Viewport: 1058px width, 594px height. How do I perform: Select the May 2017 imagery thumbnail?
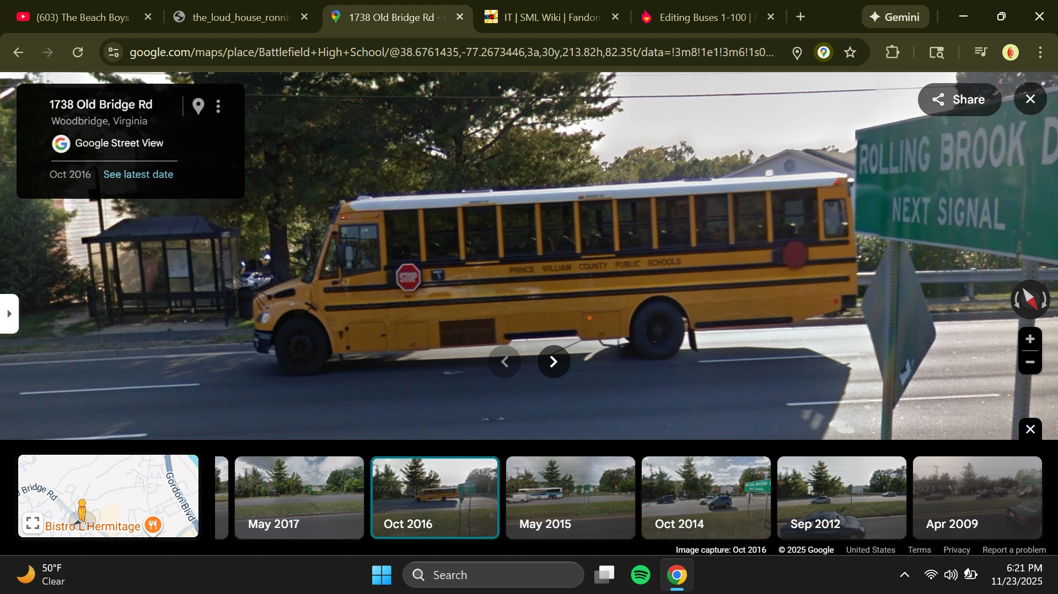click(x=299, y=498)
